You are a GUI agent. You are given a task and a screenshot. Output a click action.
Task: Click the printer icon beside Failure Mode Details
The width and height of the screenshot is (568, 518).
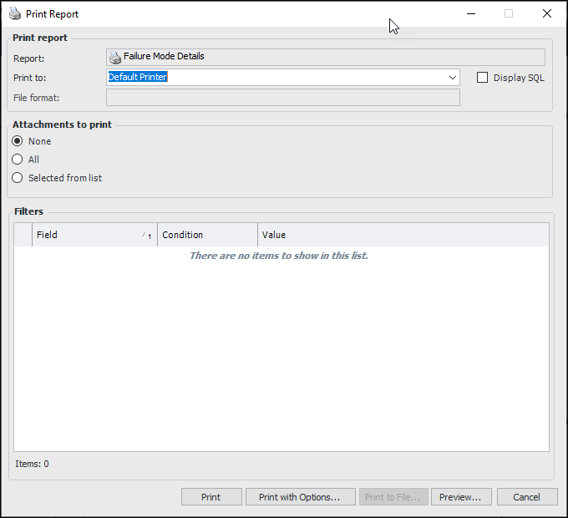pyautogui.click(x=115, y=58)
